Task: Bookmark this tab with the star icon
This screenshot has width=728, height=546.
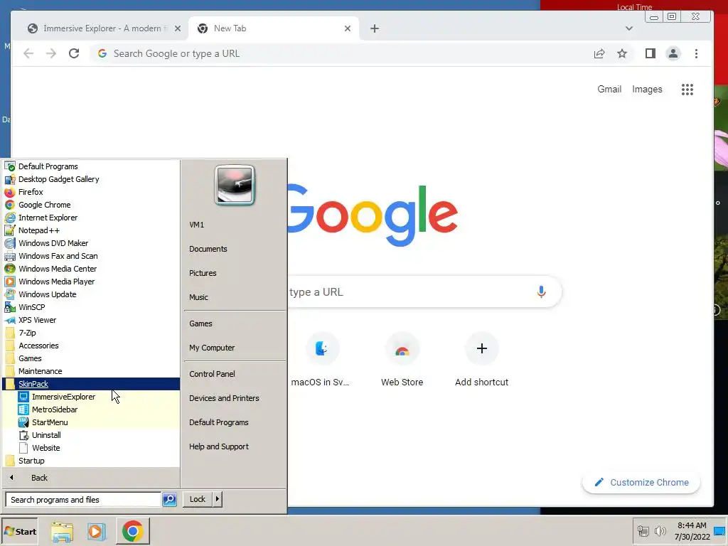Action: (x=622, y=53)
